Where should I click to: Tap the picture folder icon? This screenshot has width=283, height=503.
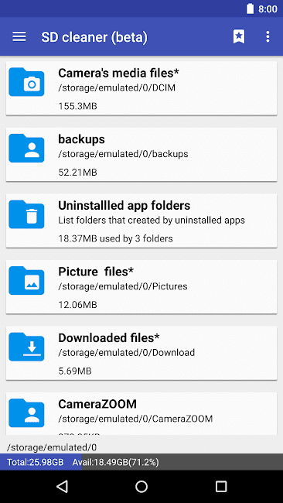(x=26, y=280)
